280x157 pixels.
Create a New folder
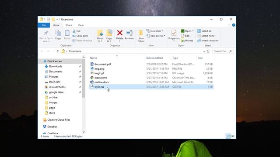click(x=141, y=36)
